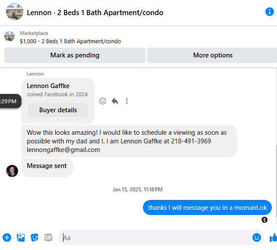Click the Mark as pending button
Screen dimensions: 277x250
click(75, 55)
